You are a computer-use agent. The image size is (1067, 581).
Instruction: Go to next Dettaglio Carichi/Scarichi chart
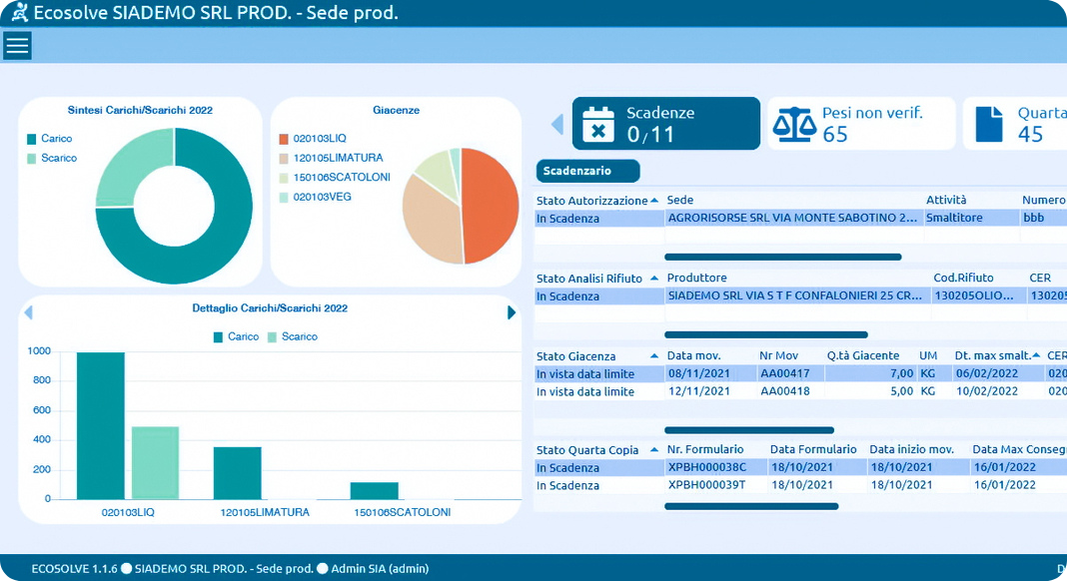point(512,312)
